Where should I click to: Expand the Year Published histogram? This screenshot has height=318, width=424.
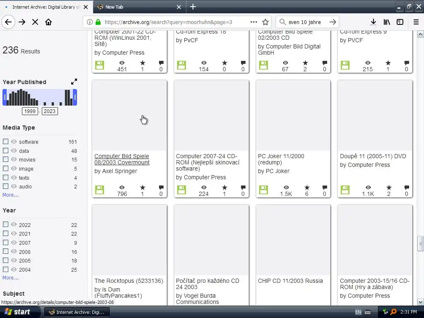(74, 82)
